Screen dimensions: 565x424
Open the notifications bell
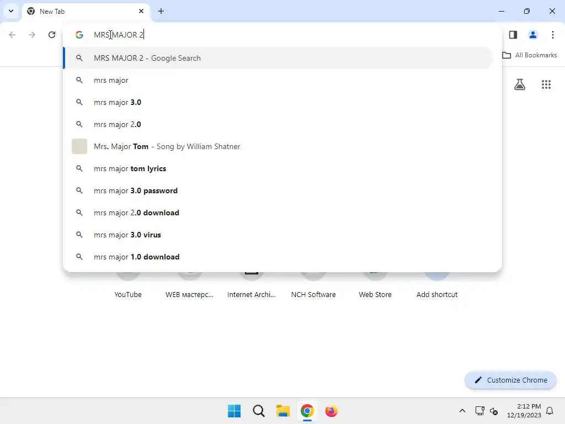[x=550, y=411]
